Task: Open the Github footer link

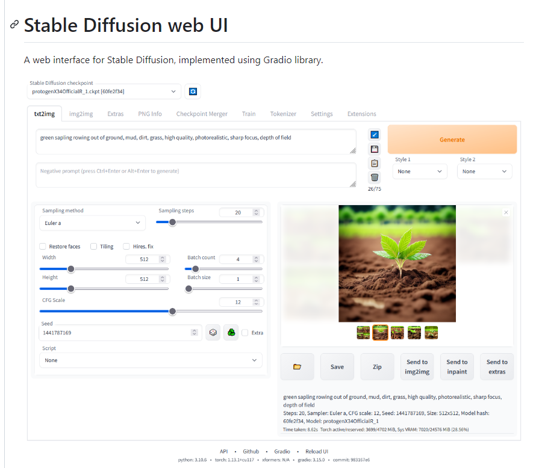Action: (251, 451)
